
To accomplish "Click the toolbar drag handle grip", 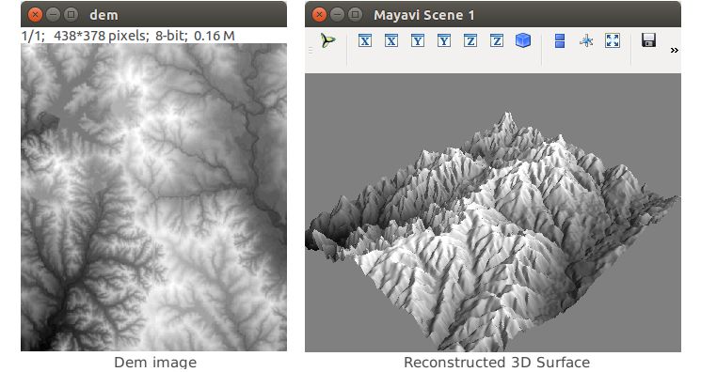I will click(311, 51).
